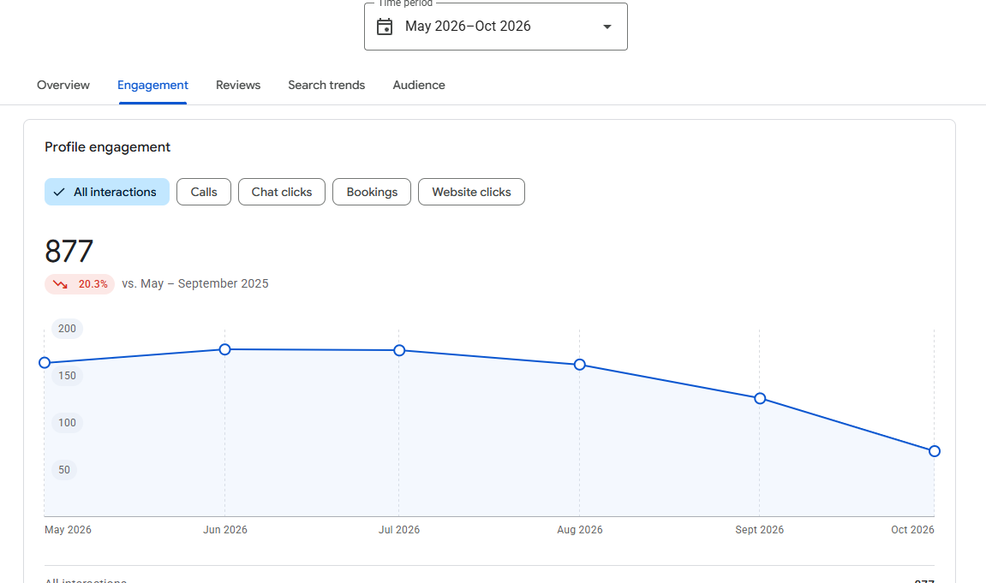Click the 20.3% decrease badge

click(80, 284)
